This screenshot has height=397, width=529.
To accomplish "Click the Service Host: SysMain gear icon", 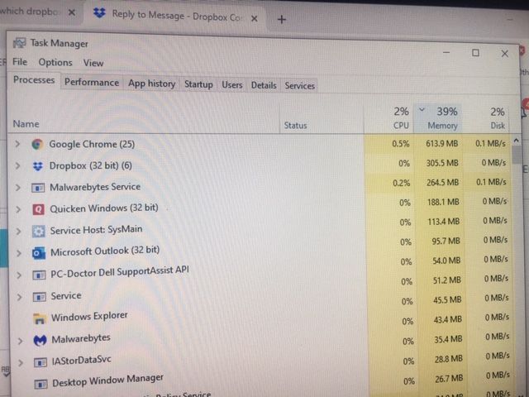I will point(39,232).
